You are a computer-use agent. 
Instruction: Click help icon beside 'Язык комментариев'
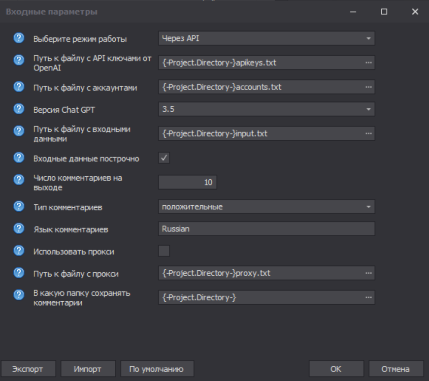coord(19,229)
